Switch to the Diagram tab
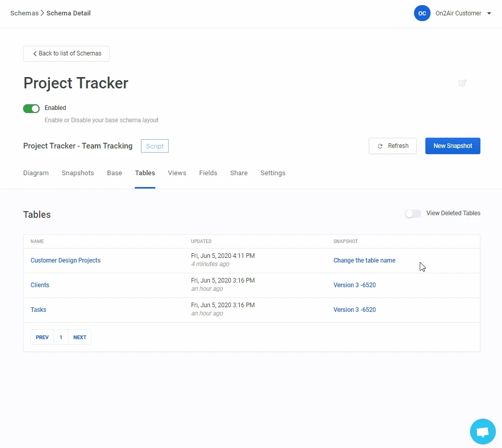Image resolution: width=502 pixels, height=448 pixels. [x=36, y=173]
